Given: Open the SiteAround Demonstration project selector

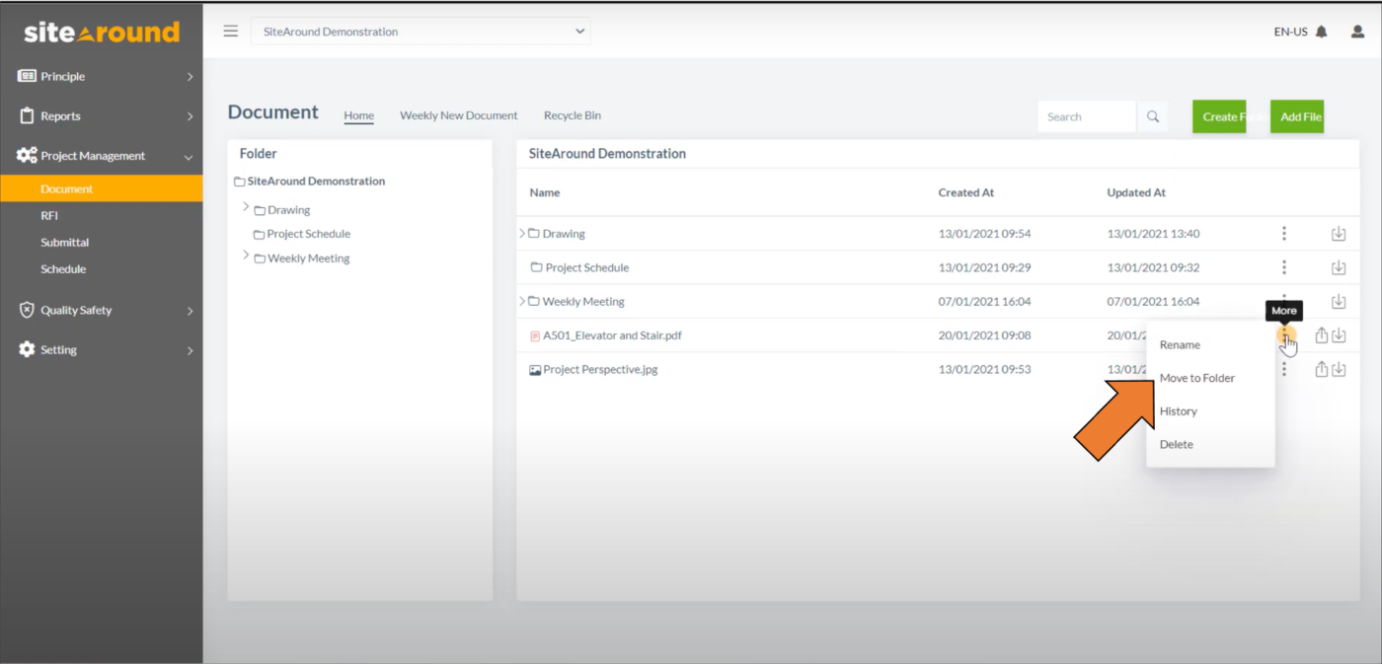Looking at the screenshot, I should (421, 31).
